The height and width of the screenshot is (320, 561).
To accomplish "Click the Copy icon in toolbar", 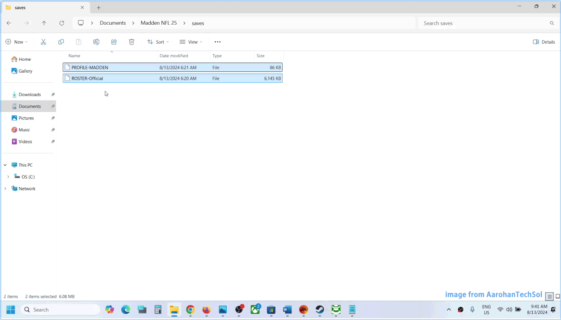I will pos(61,42).
